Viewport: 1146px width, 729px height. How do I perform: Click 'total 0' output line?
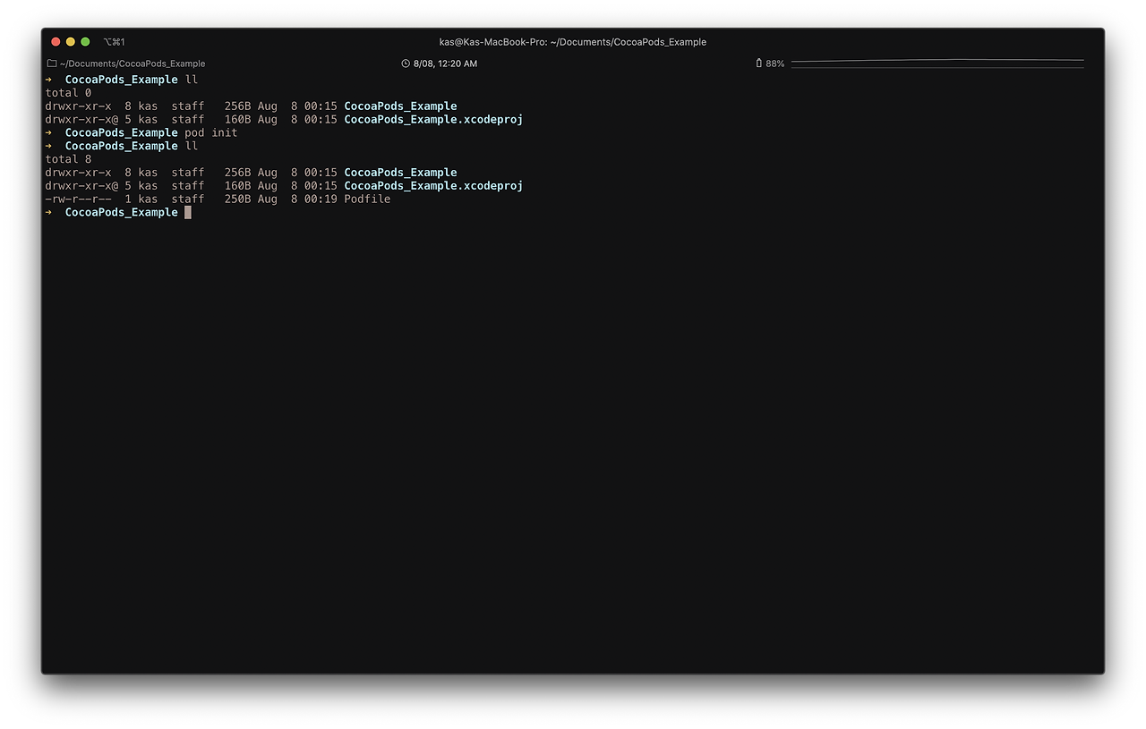click(69, 92)
